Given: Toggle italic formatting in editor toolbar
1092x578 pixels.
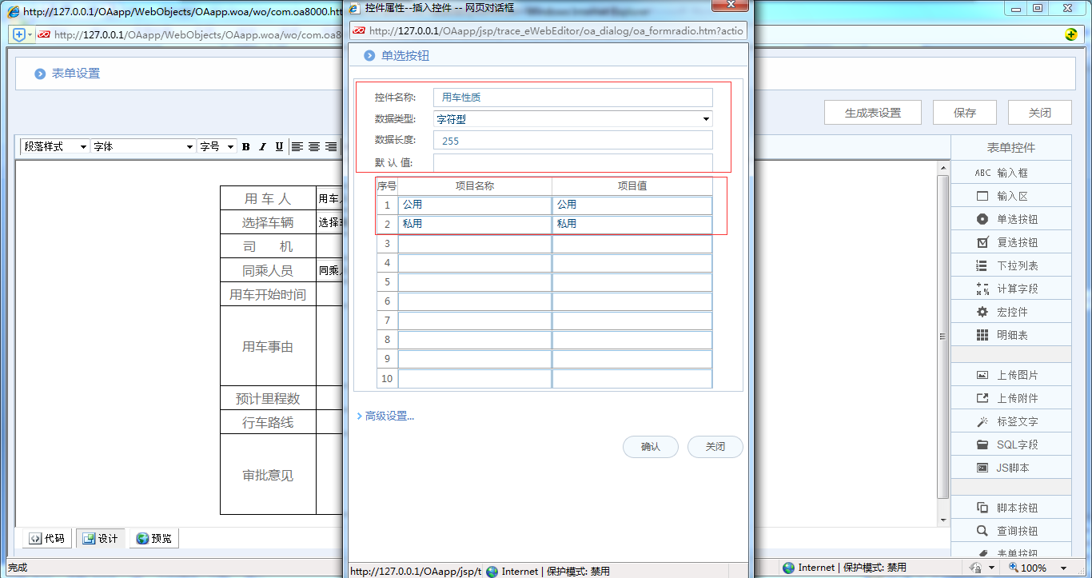Looking at the screenshot, I should (262, 146).
